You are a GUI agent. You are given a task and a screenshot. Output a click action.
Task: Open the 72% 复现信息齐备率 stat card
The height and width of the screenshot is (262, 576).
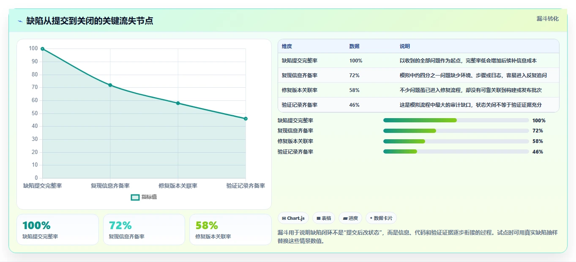click(x=144, y=230)
